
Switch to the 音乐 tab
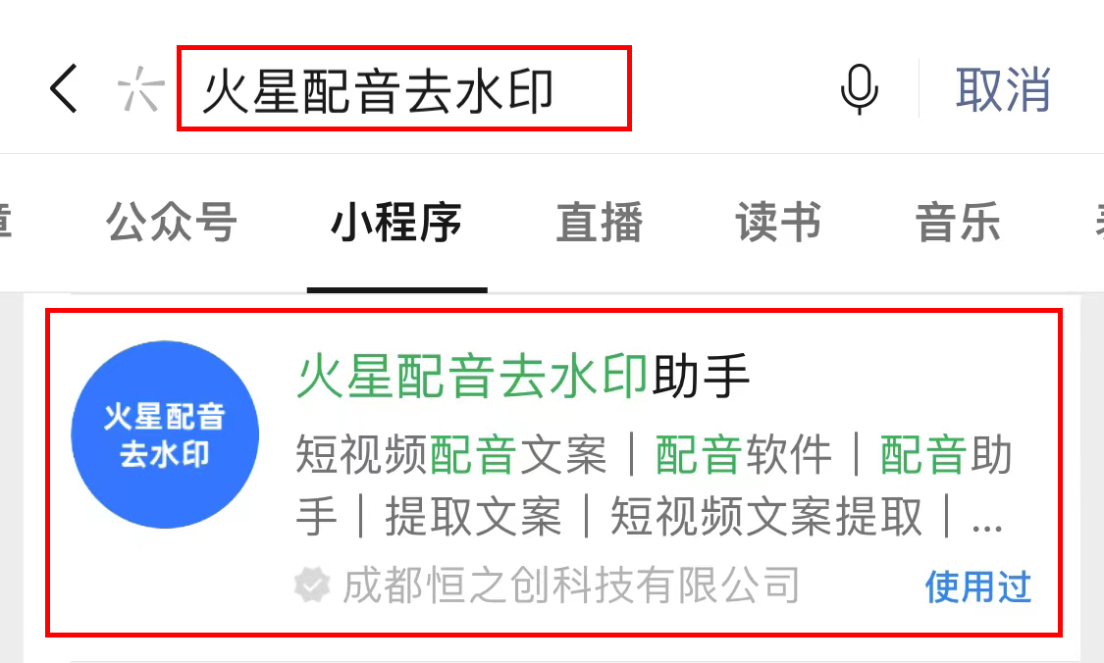point(958,222)
